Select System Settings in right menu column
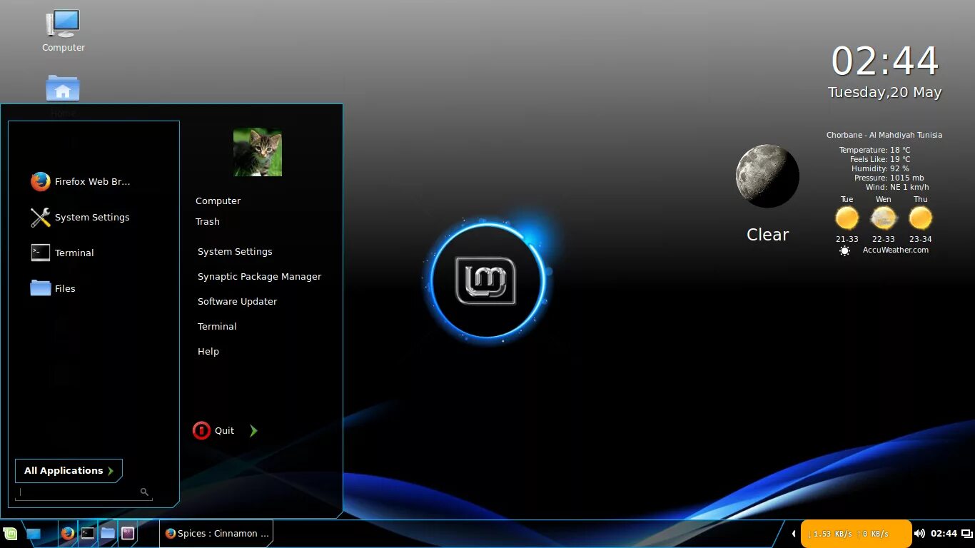This screenshot has height=548, width=975. [x=235, y=252]
